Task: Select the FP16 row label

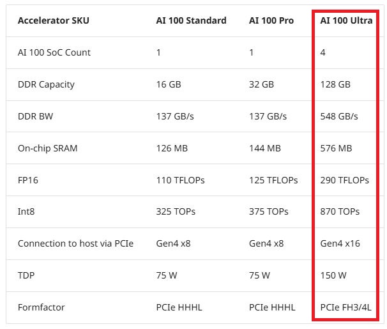Action: pos(28,180)
